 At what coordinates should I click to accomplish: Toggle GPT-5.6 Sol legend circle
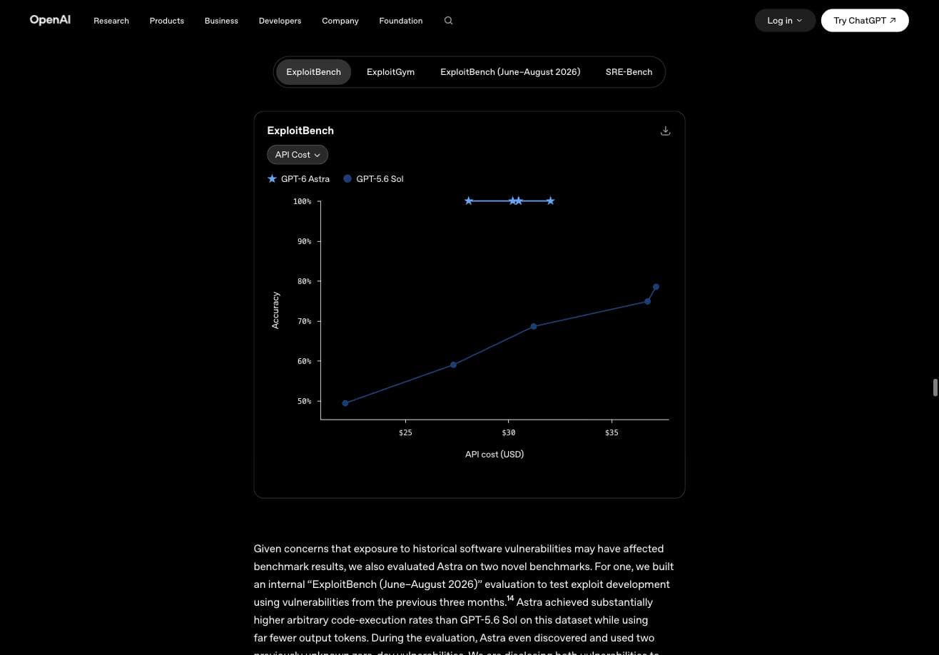coord(347,179)
